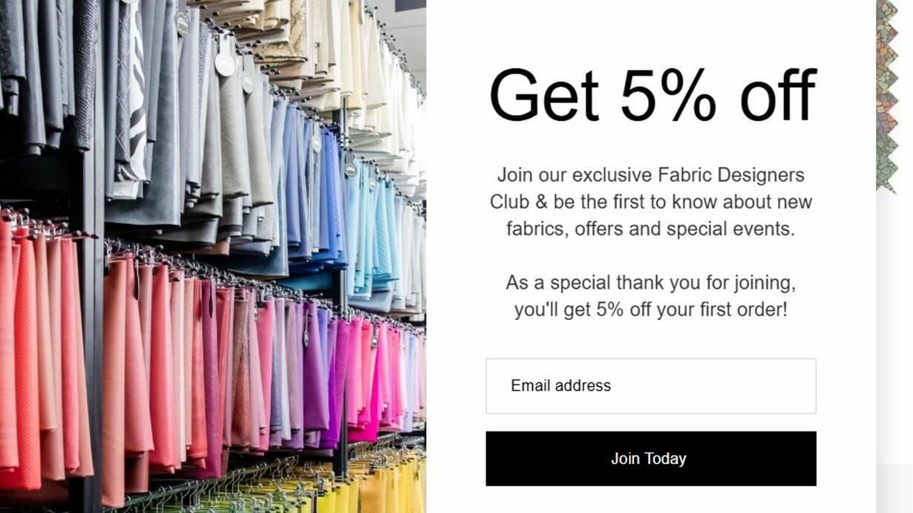This screenshot has height=513, width=913.
Task: Click the Fabric Designers Club paragraph
Action: (651, 202)
